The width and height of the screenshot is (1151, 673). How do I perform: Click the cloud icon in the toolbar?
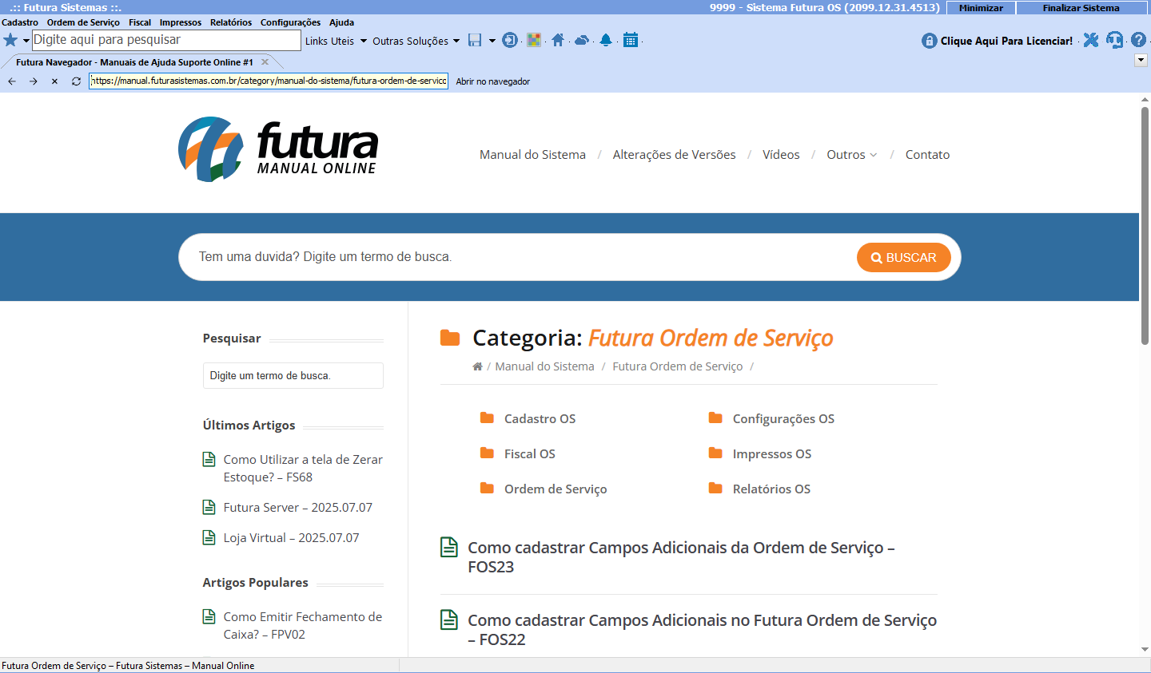point(582,40)
